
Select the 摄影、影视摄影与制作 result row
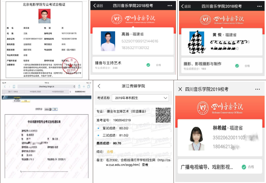(x=222, y=65)
